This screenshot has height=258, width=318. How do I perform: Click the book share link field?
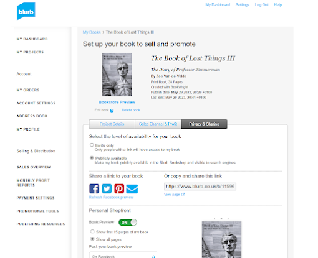(200, 187)
